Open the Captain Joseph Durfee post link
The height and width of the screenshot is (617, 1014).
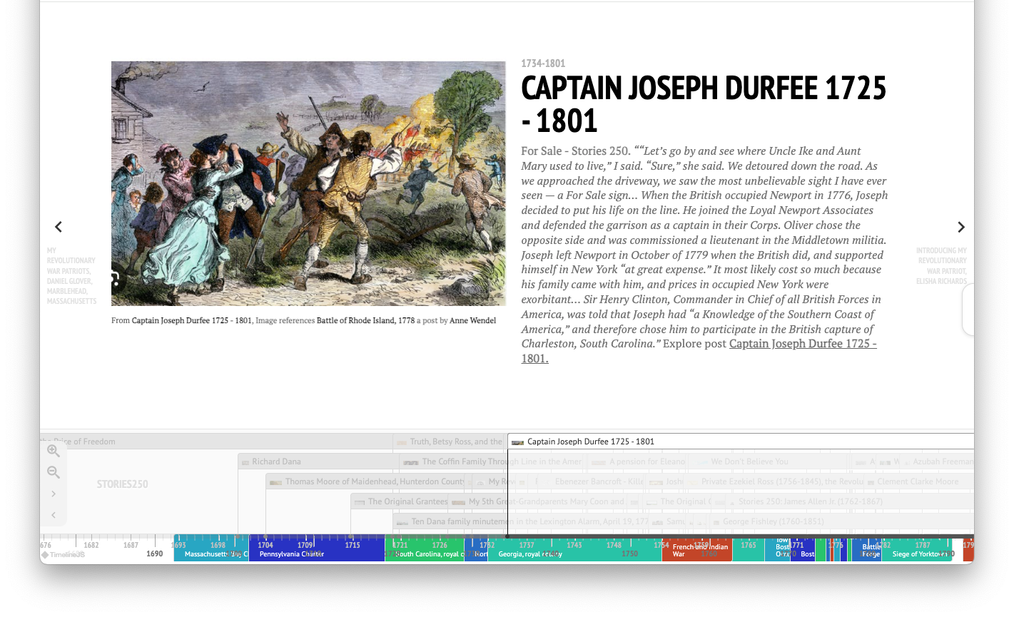[699, 351]
